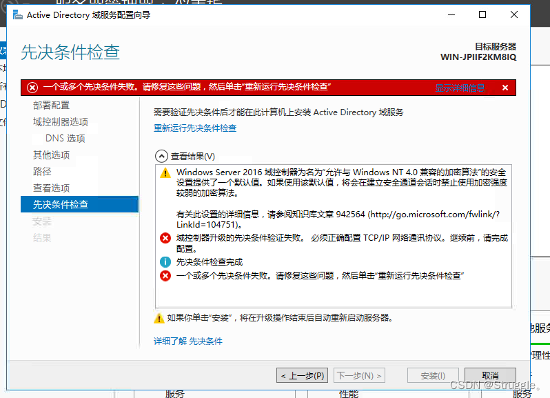The height and width of the screenshot is (398, 550).
Task: Open 显示详细信息 link in the red banner
Action: [460, 88]
